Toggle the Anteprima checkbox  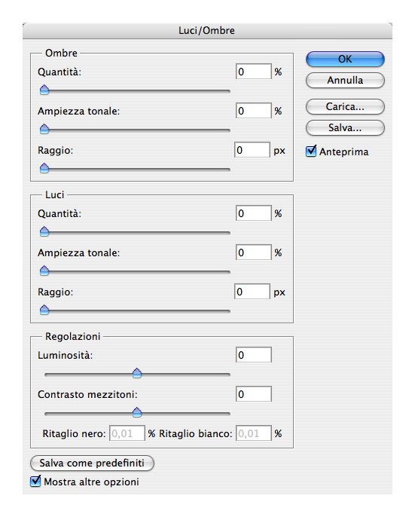pyautogui.click(x=311, y=151)
